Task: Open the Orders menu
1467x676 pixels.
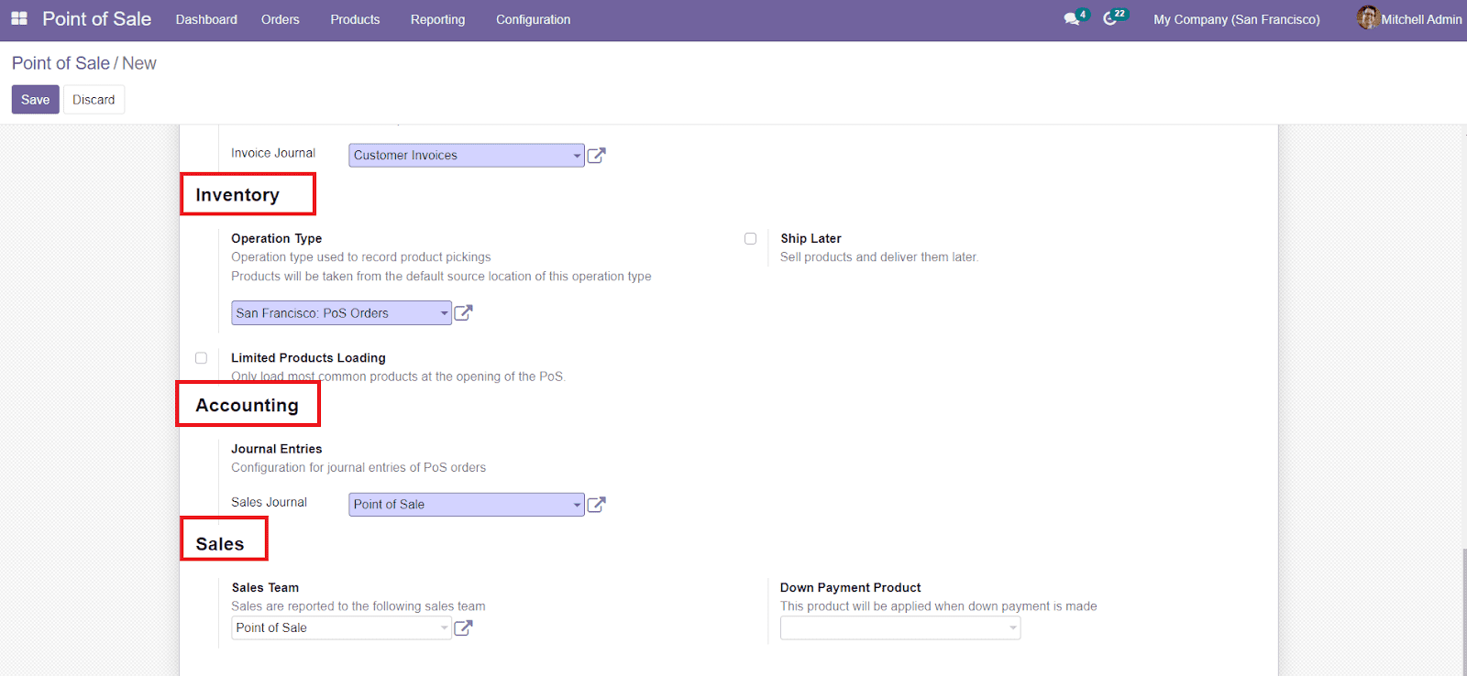Action: tap(281, 19)
